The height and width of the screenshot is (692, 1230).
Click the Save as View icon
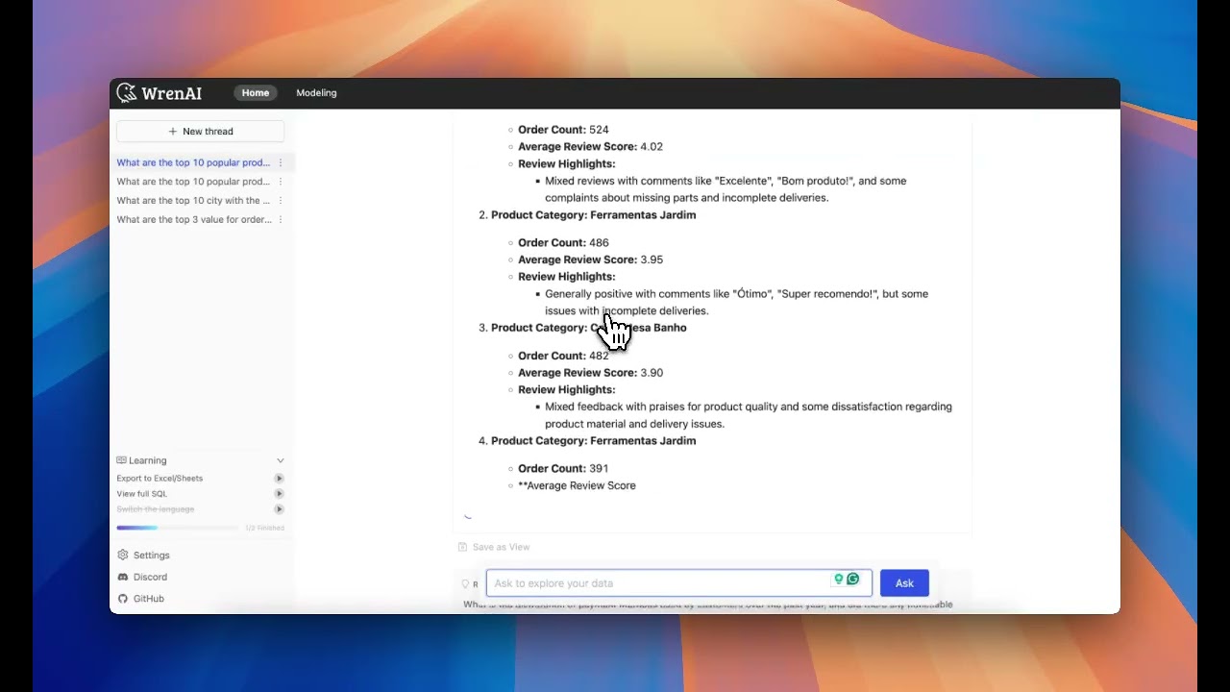[x=462, y=547]
